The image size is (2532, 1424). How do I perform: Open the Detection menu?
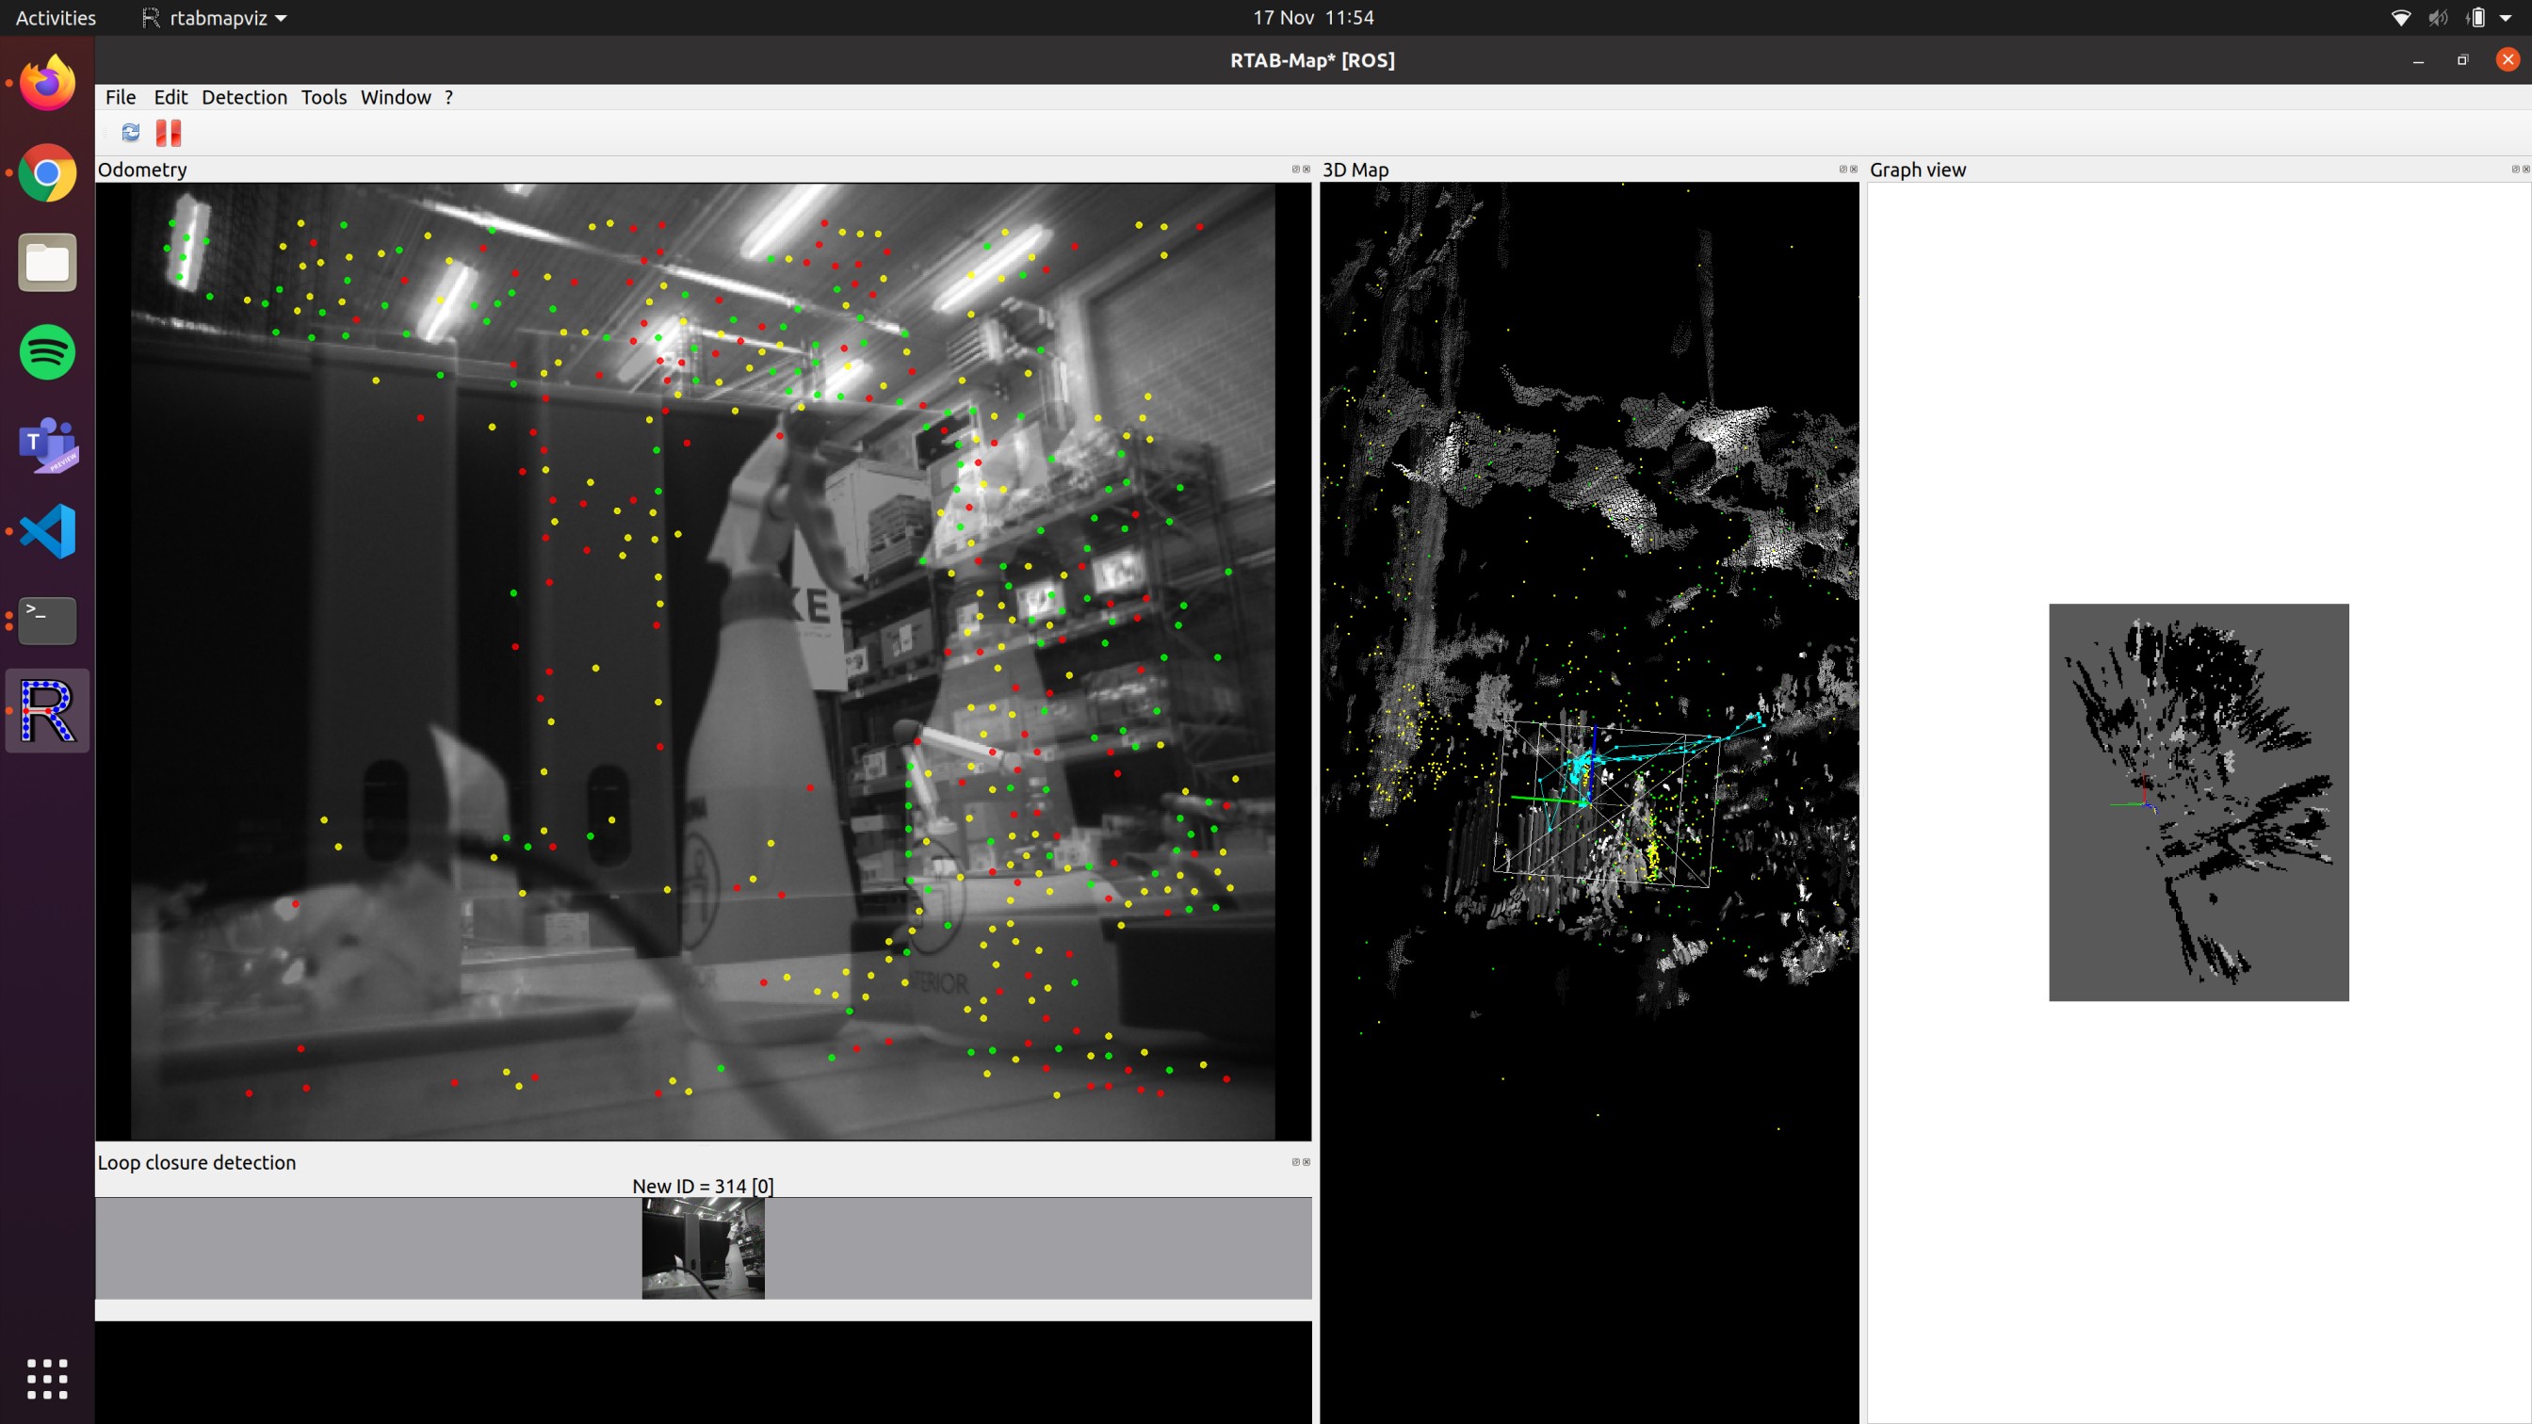[x=244, y=97]
